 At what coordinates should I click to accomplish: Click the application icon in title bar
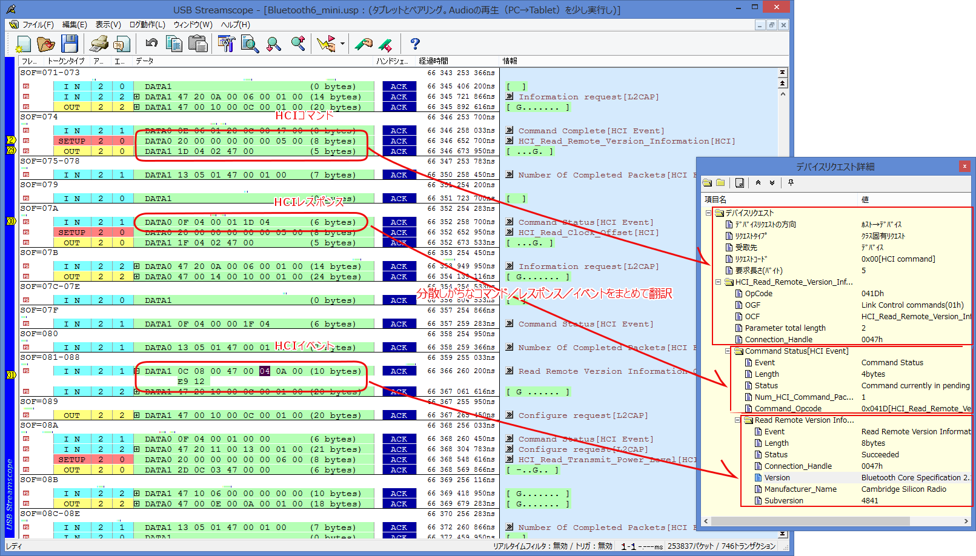[11, 9]
